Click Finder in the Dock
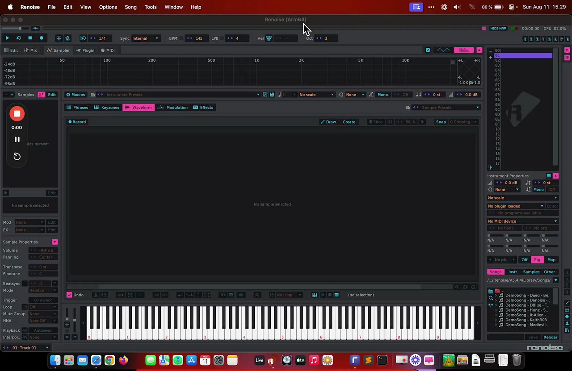This screenshot has height=371, width=572. (55, 360)
